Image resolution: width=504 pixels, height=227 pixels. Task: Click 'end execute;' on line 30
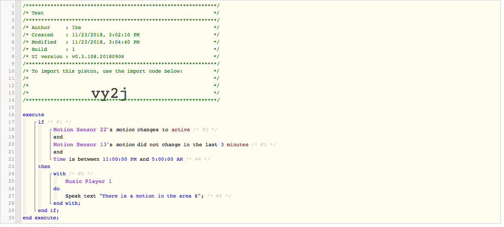tap(41, 218)
